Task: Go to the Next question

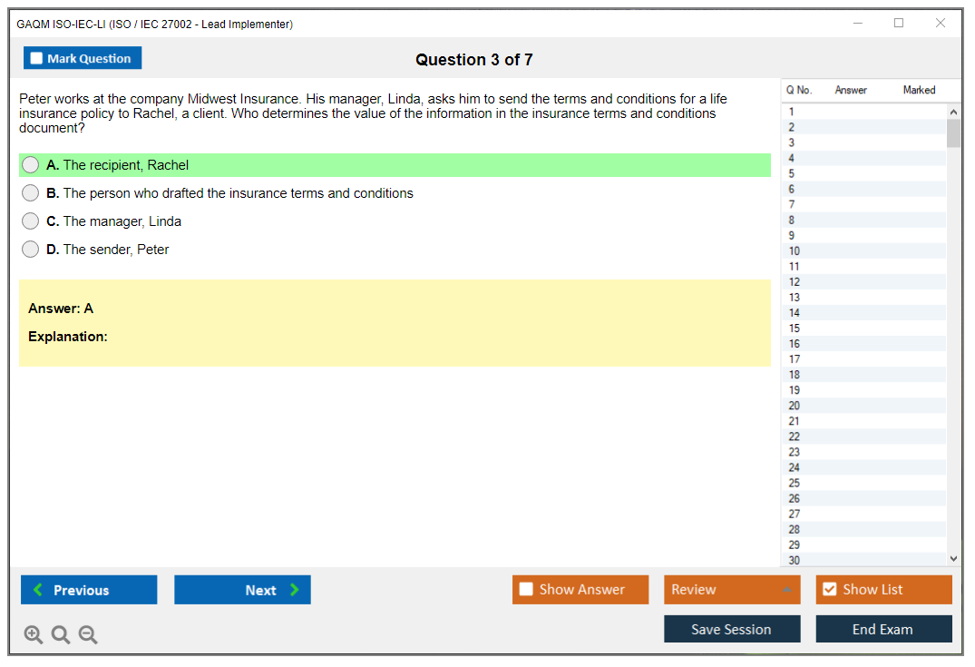Action: tap(242, 590)
